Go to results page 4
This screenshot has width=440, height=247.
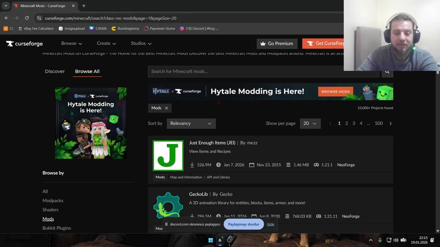(x=361, y=123)
